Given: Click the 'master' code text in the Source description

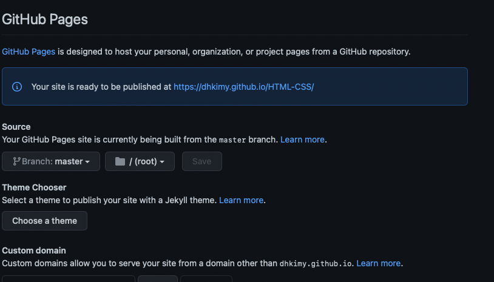Looking at the screenshot, I should tap(232, 139).
